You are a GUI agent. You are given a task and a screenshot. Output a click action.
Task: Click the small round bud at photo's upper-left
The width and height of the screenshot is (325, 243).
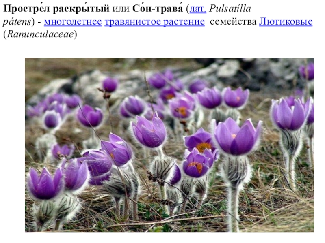click(x=110, y=85)
